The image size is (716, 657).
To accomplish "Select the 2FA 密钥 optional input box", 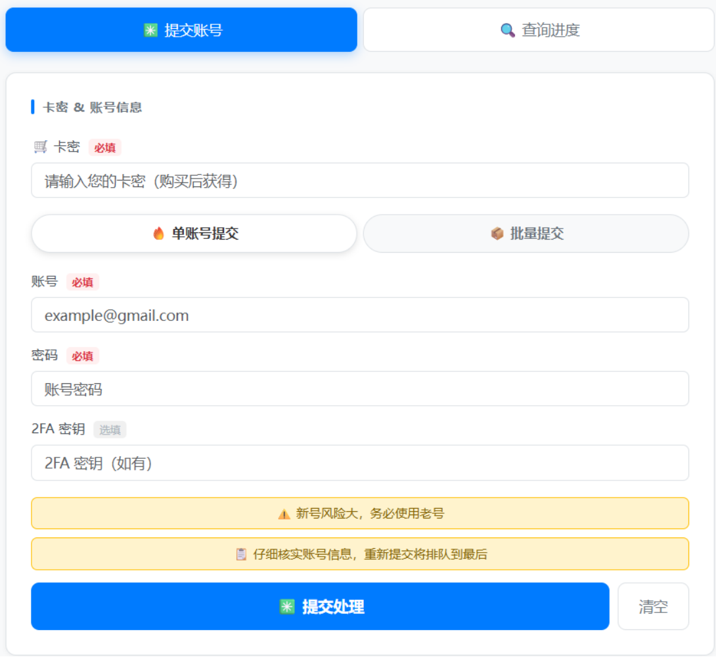I will pos(360,463).
